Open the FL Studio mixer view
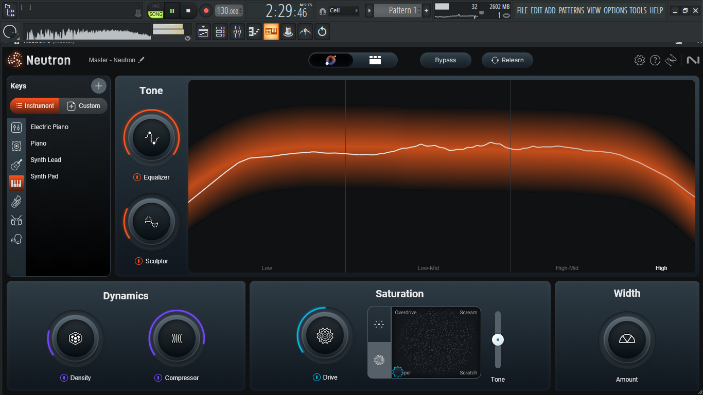The height and width of the screenshot is (395, 703). click(x=237, y=32)
